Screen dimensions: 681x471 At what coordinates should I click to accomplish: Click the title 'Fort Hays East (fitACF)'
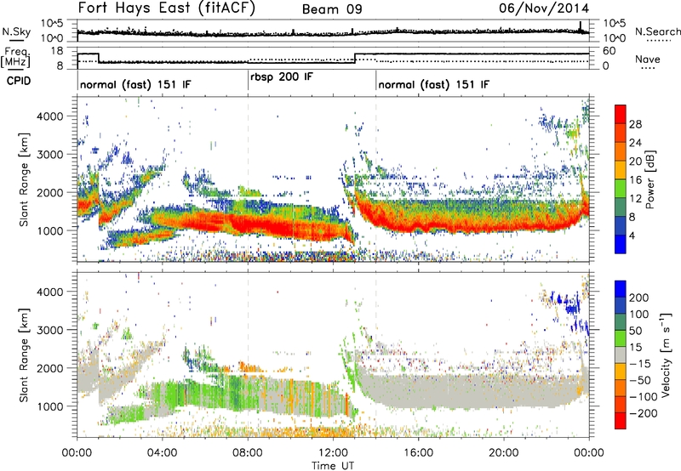pyautogui.click(x=166, y=8)
